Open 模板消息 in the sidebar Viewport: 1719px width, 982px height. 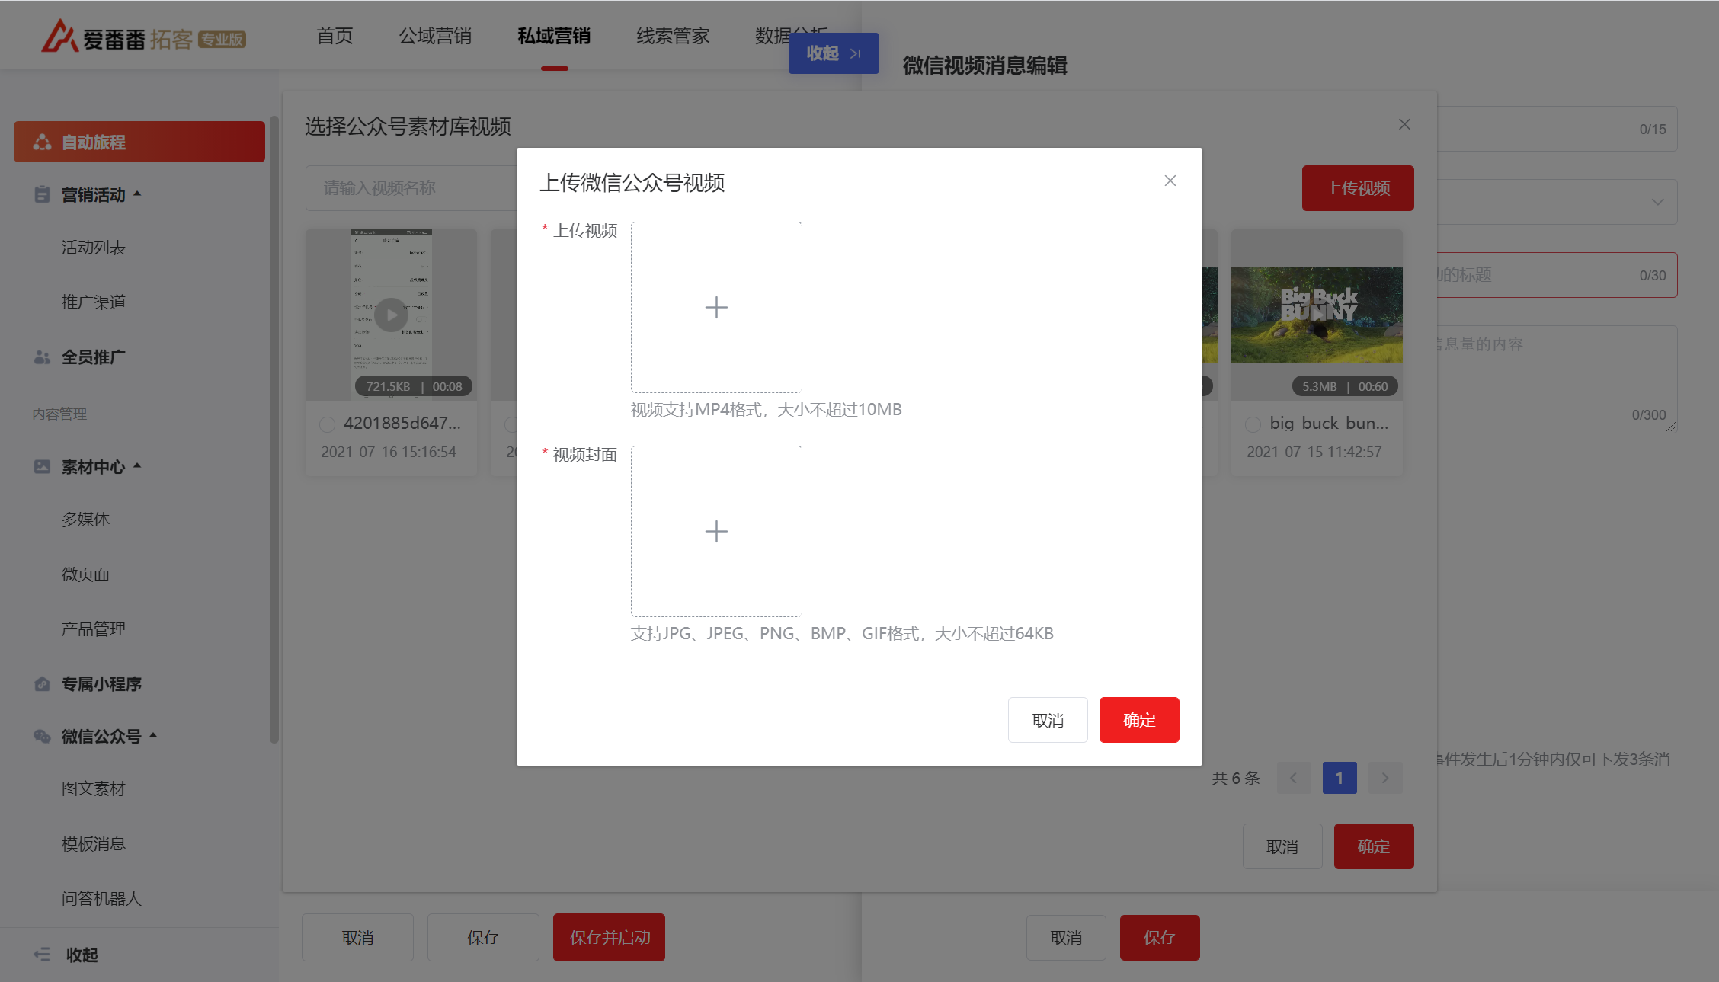click(x=94, y=844)
